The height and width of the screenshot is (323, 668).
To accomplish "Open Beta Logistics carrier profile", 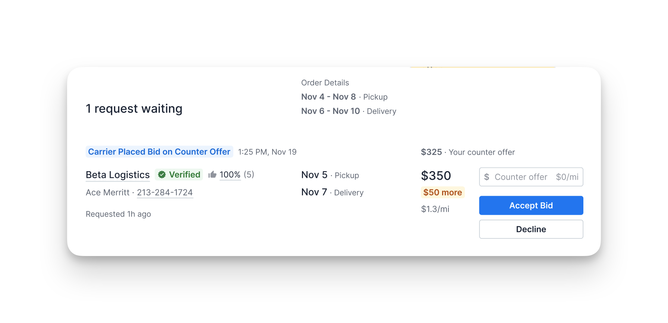I will [118, 175].
